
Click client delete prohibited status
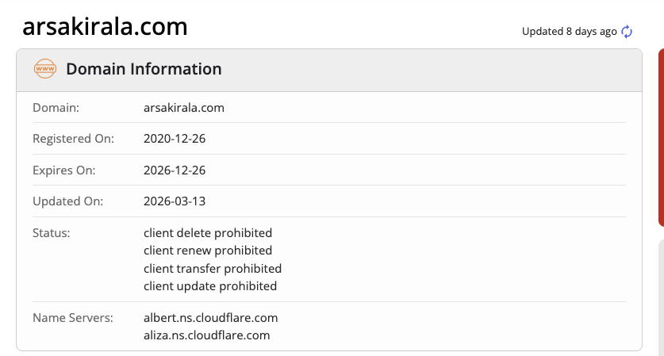click(x=208, y=232)
